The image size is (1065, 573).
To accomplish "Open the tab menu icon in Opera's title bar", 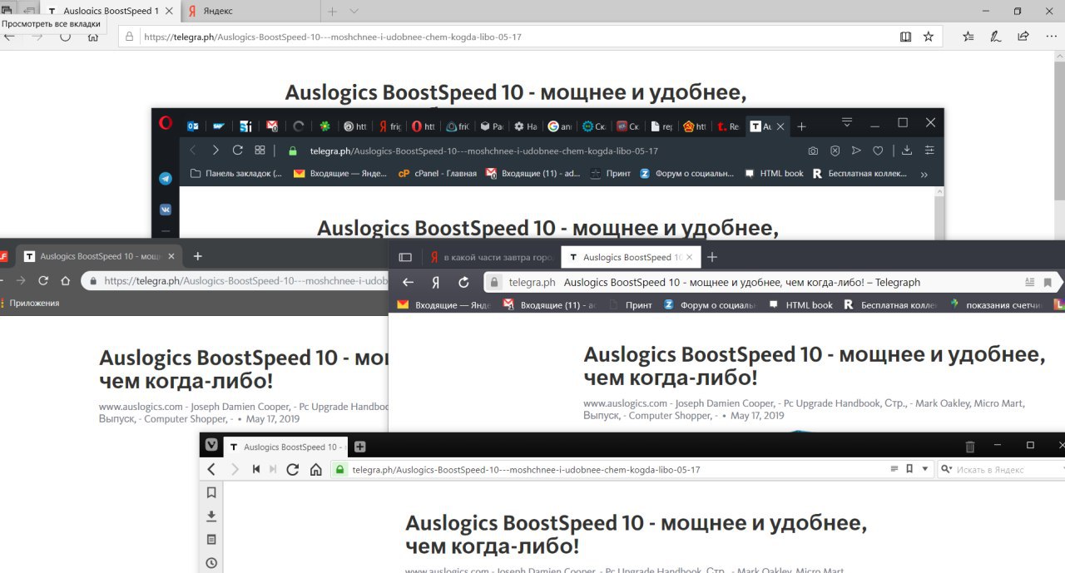I will click(x=847, y=122).
